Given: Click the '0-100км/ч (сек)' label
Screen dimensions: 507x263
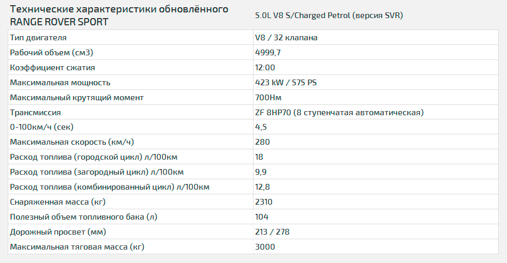Looking at the screenshot, I should pos(42,127).
